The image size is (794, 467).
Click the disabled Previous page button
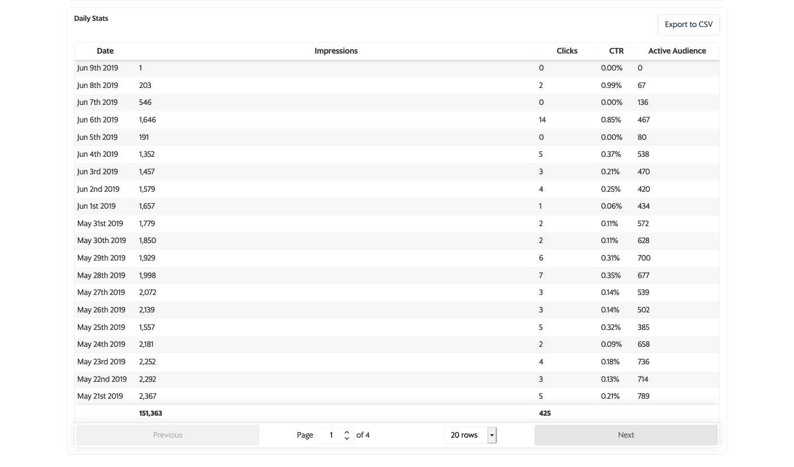click(x=167, y=435)
